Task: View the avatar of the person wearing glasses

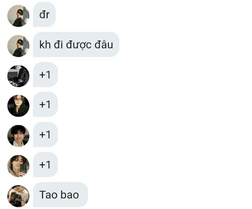Action: click(x=18, y=106)
